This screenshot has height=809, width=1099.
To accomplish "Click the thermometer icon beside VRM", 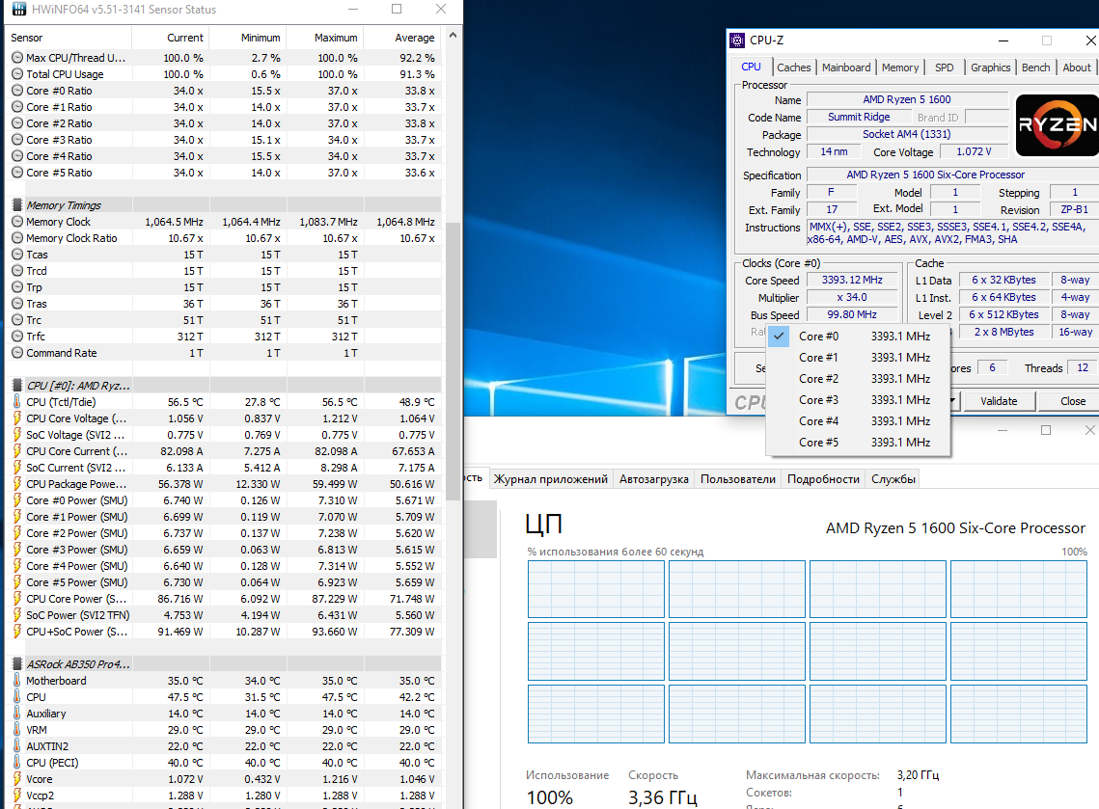I will (17, 730).
